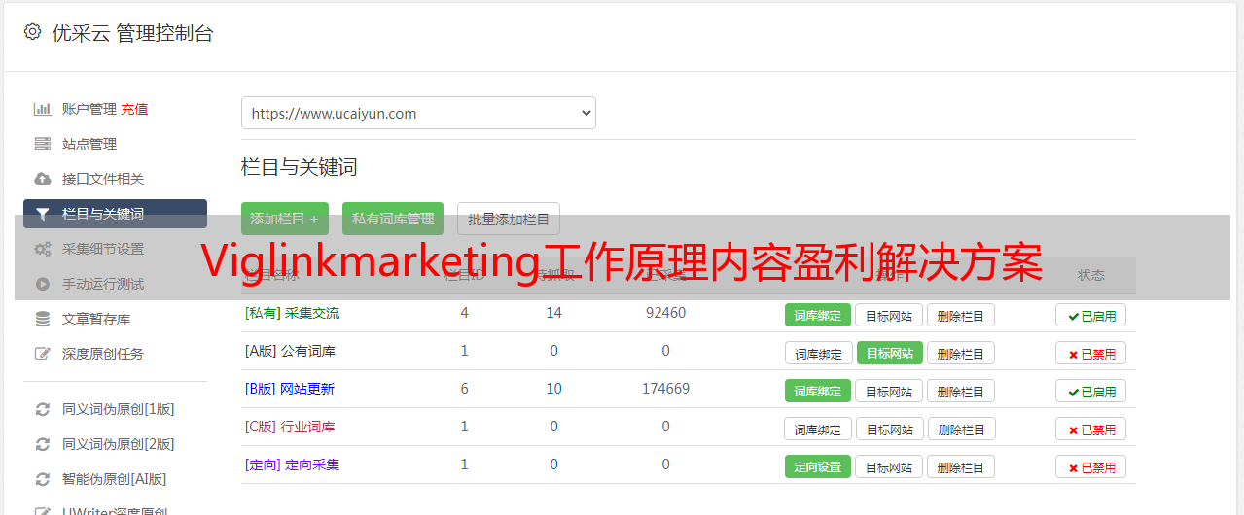Click the server icon for 站点管理
1244x515 pixels.
click(42, 144)
